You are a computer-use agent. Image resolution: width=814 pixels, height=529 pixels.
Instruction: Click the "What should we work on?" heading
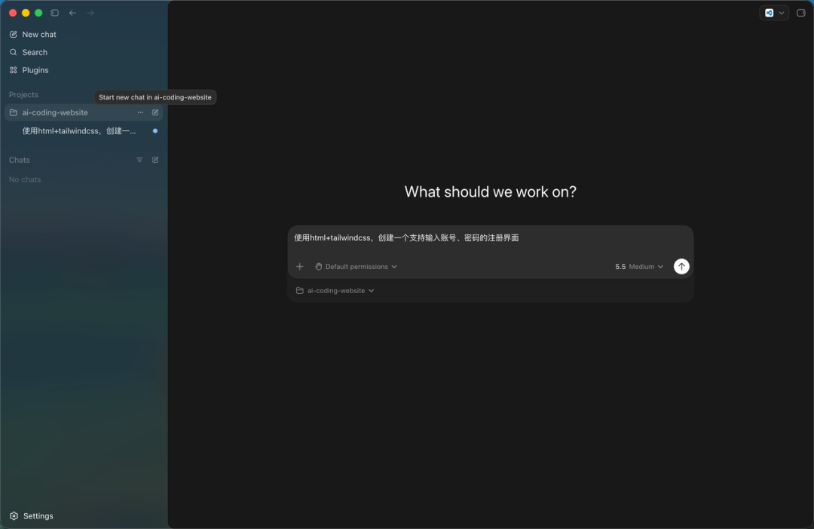[490, 191]
